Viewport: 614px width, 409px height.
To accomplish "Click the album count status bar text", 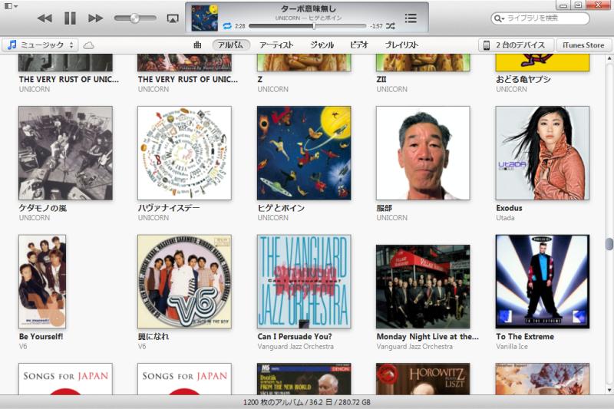I will 306,402.
